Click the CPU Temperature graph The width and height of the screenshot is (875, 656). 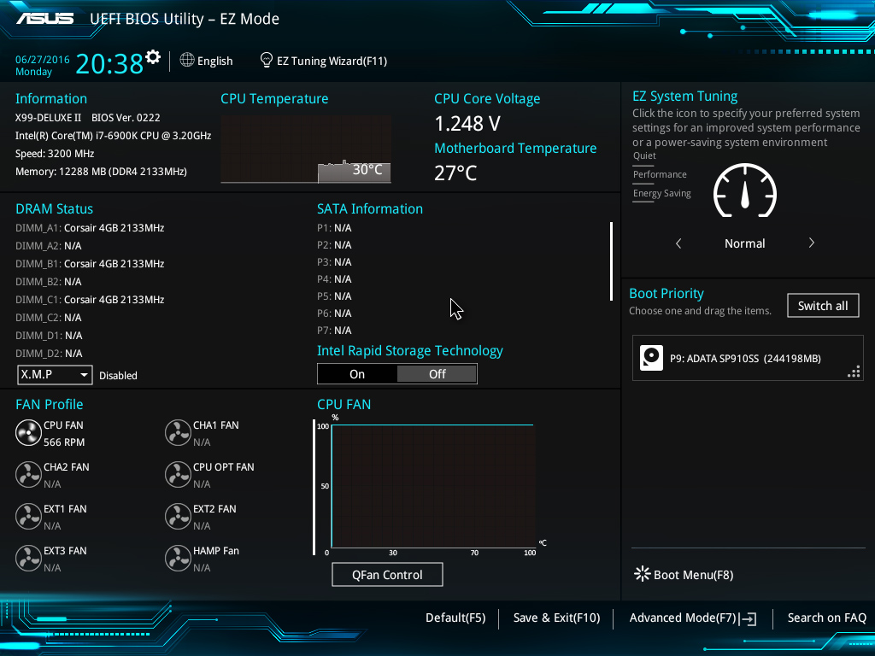(x=306, y=149)
